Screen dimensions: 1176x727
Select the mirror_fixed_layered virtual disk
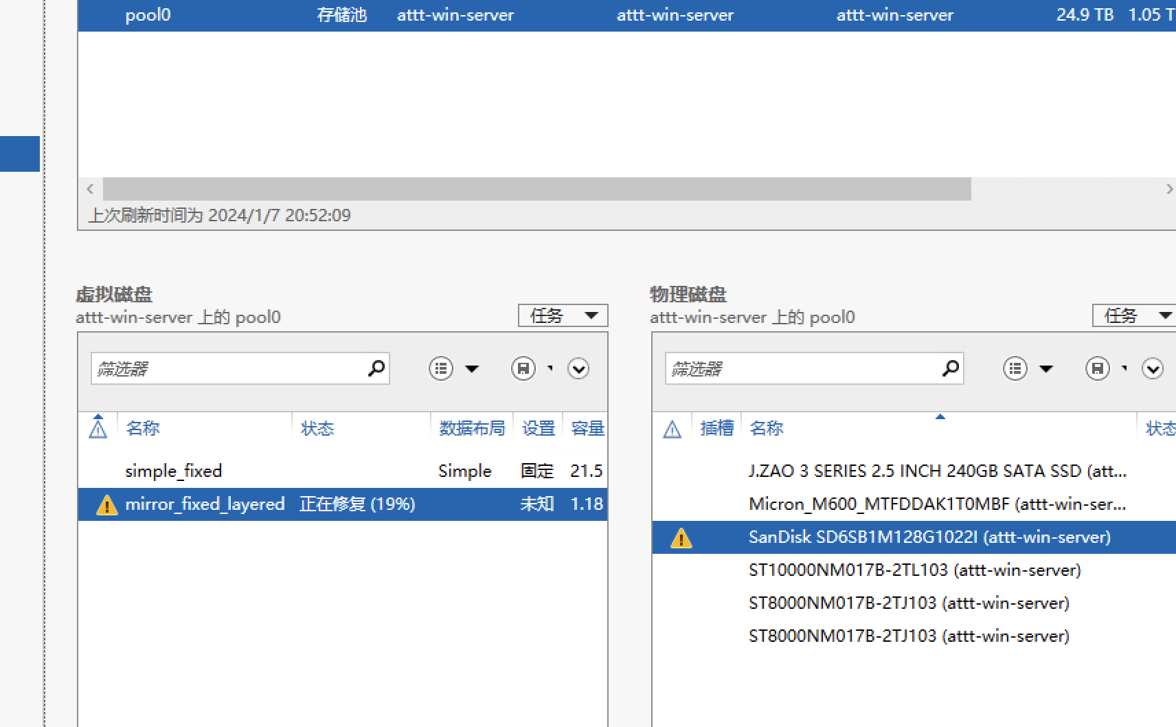coord(343,504)
